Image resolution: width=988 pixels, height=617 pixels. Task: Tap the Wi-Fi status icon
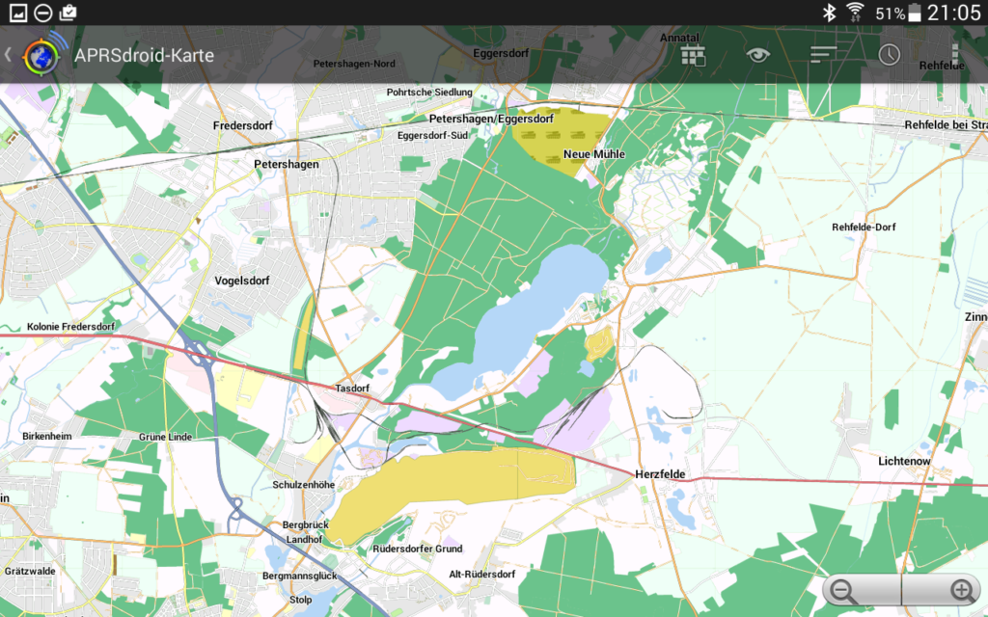855,12
